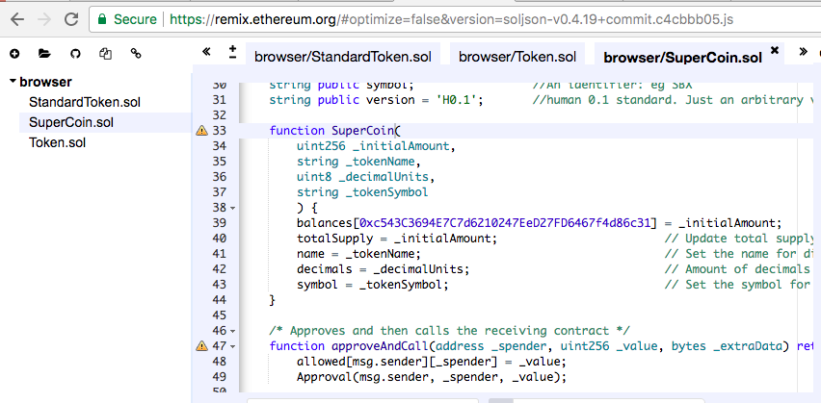Viewport: 821px width, 403px height.
Task: Collapse the file explorer panel with the double left arrow
Action: point(207,51)
